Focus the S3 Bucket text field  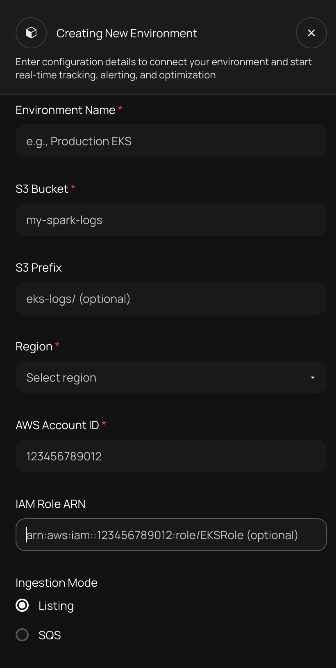pos(171,220)
